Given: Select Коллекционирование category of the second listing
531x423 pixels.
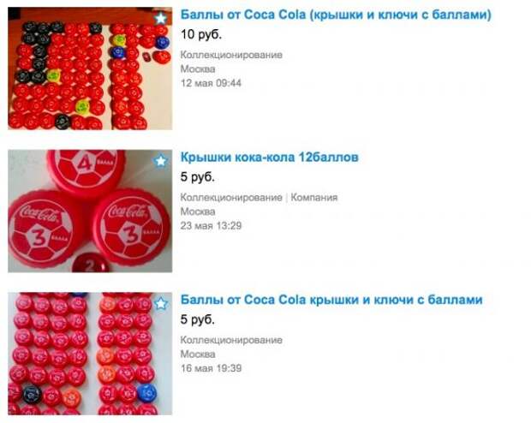Looking at the screenshot, I should (x=231, y=198).
